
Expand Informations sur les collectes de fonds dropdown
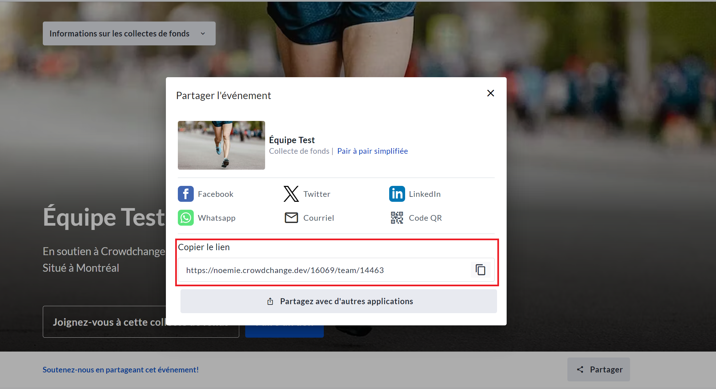[119, 33]
